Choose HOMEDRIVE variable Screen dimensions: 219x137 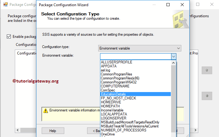pos(136,102)
